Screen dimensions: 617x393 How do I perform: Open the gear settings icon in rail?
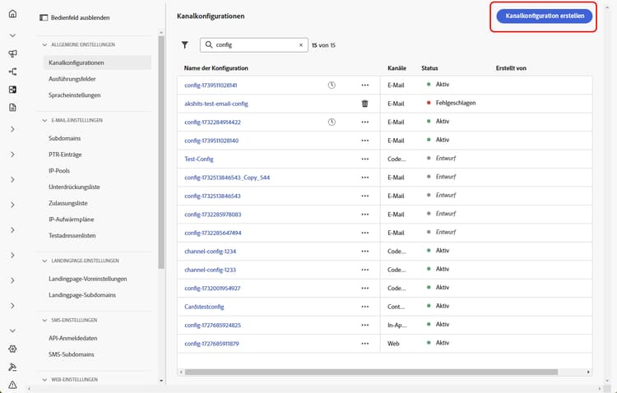pos(12,349)
